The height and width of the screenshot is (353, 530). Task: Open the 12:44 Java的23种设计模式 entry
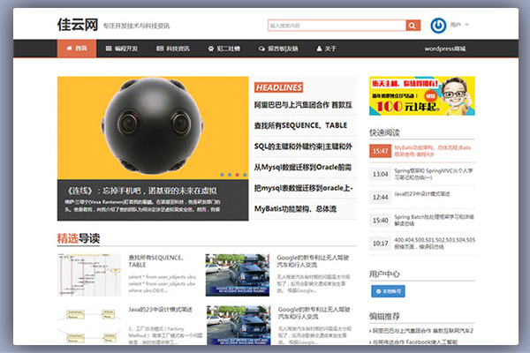(x=422, y=197)
